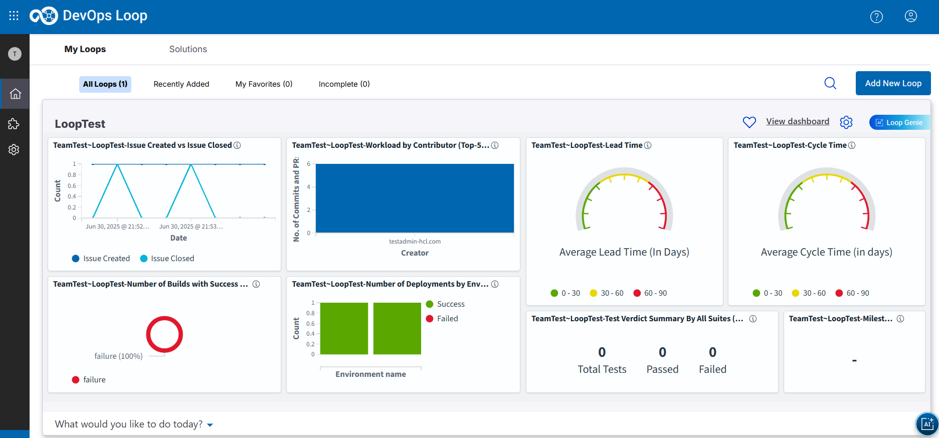Click the help question mark icon
939x438 pixels.
(x=876, y=17)
